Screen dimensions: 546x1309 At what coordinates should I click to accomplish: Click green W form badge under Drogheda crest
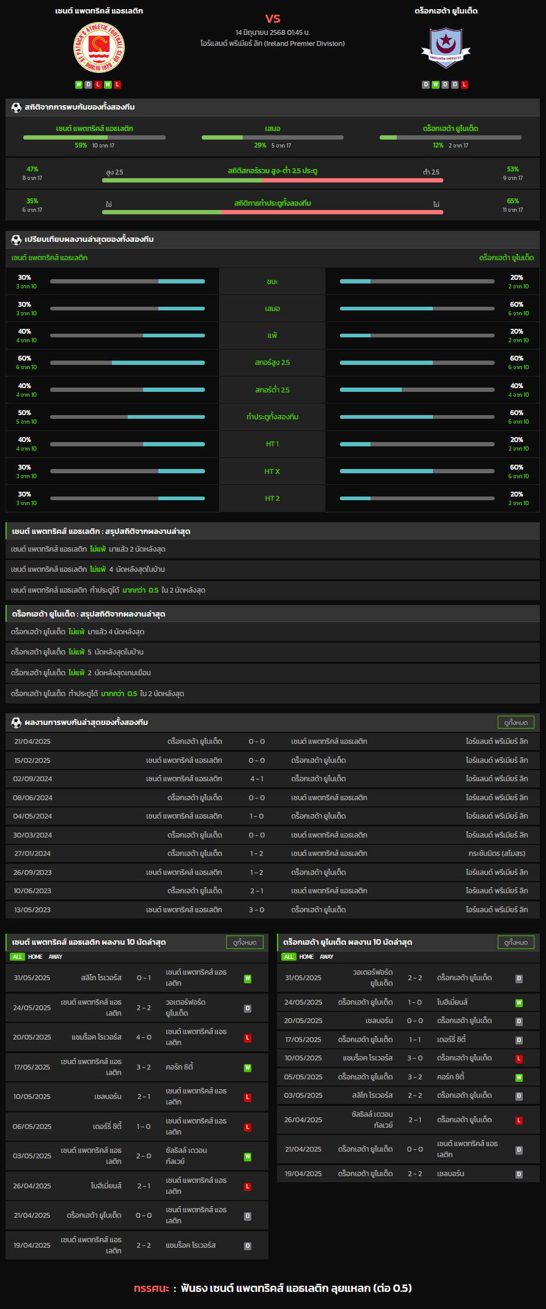point(435,84)
